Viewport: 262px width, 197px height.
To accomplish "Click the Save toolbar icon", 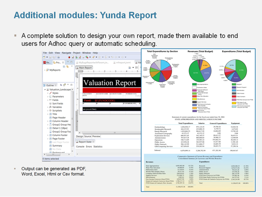I will pyautogui.click(x=50, y=57).
